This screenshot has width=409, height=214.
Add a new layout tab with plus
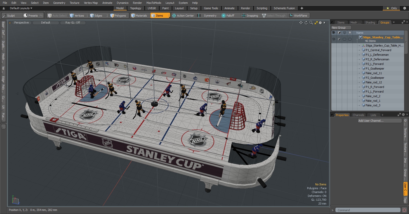coord(302,8)
